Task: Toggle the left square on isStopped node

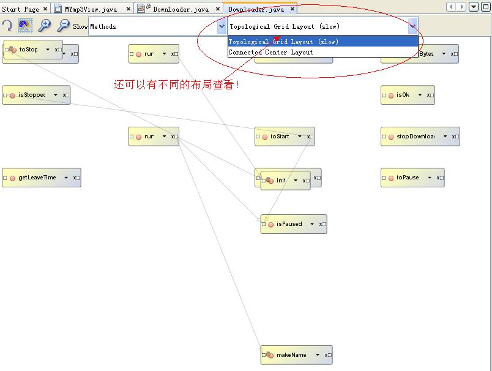Action: click(x=5, y=96)
